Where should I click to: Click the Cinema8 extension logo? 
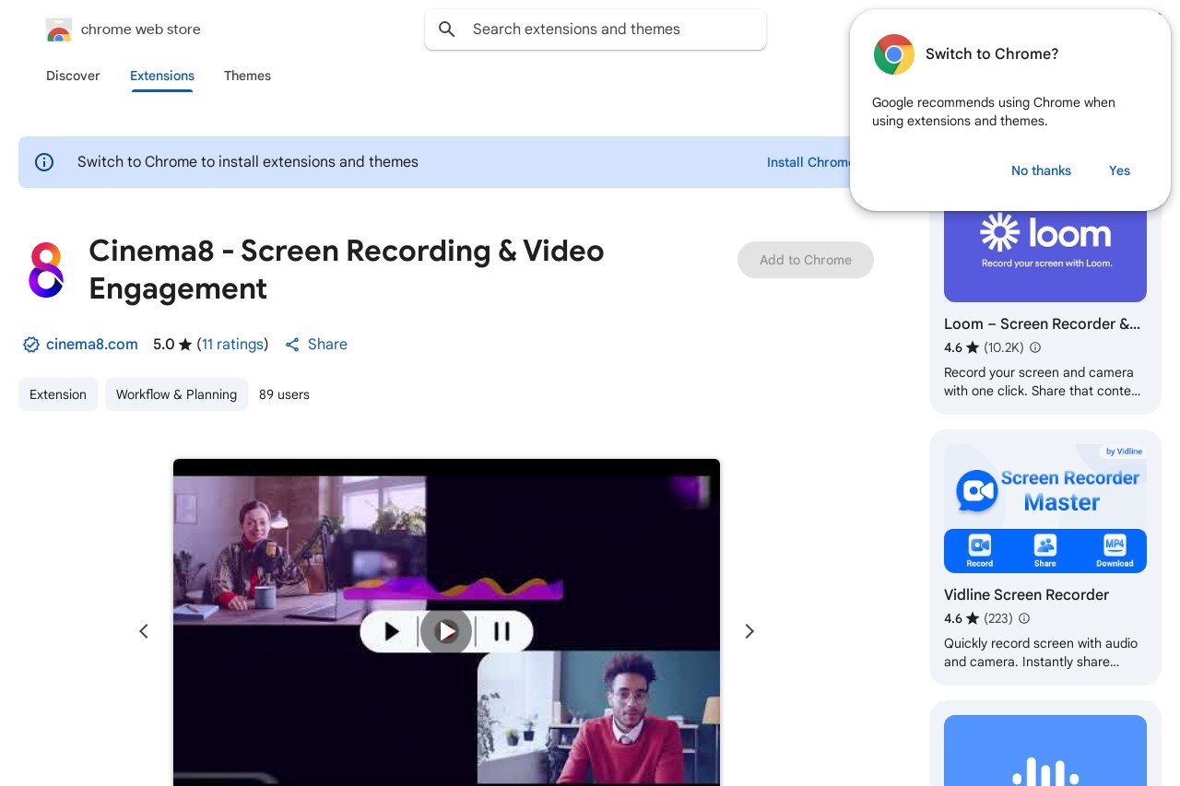pos(45,270)
